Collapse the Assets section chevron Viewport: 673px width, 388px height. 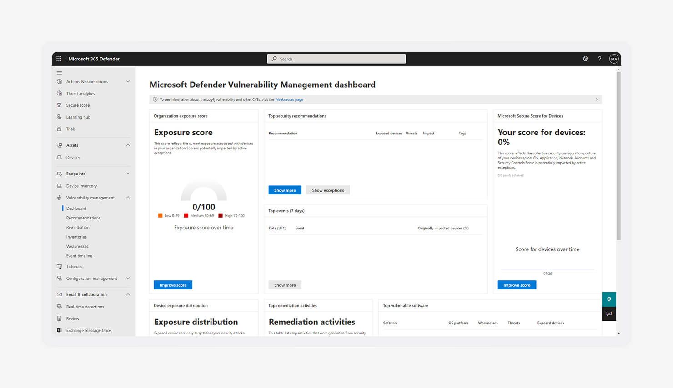coord(128,145)
